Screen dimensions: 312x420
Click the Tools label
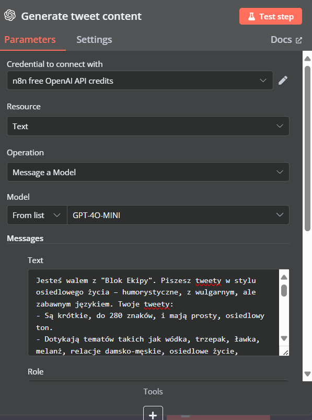click(153, 392)
